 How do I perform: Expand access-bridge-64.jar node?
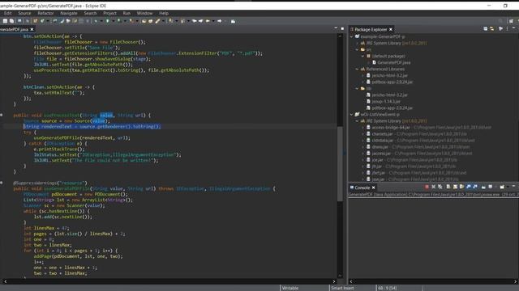click(362, 128)
